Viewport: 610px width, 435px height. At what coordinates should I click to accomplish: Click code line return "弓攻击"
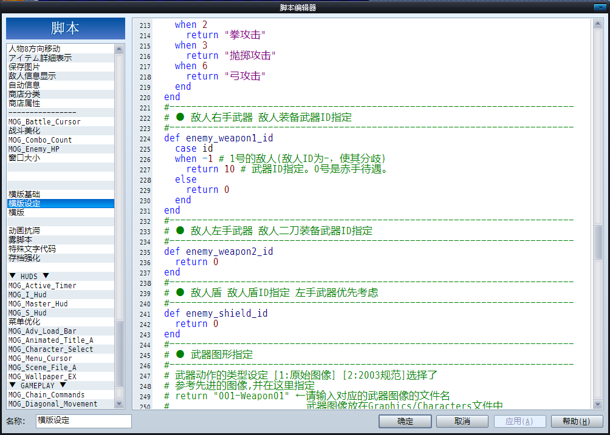(225, 76)
